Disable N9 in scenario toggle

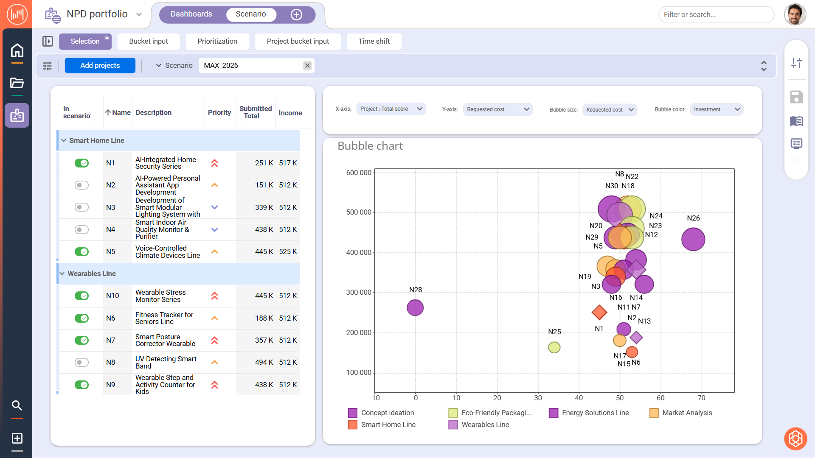[81, 385]
